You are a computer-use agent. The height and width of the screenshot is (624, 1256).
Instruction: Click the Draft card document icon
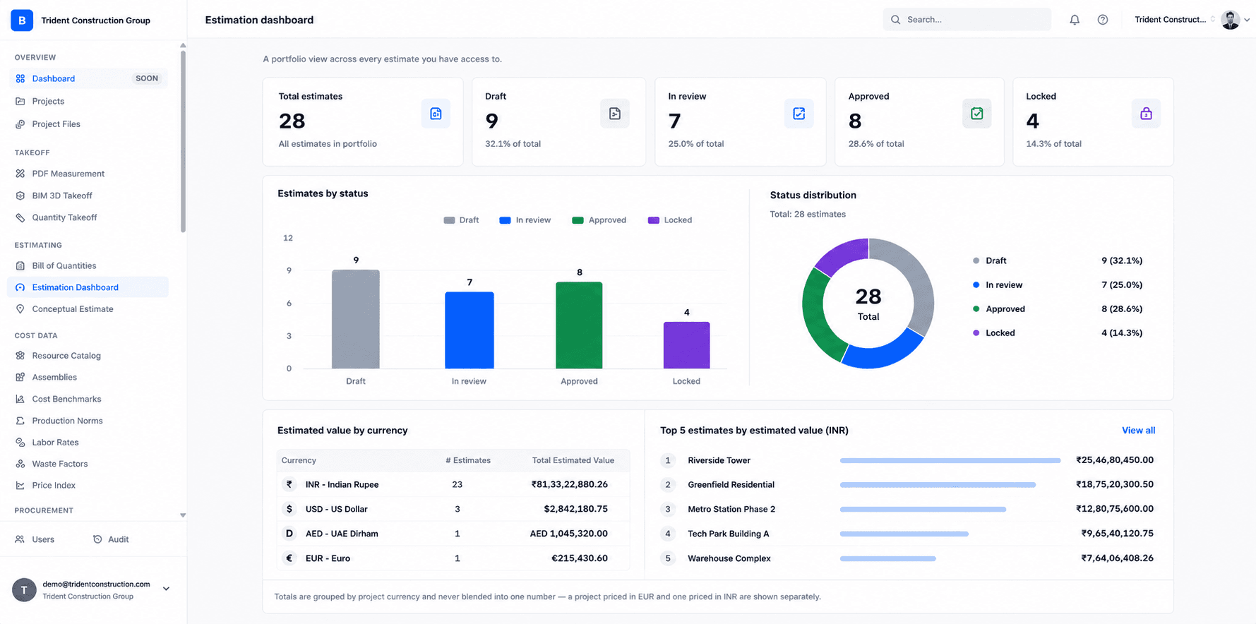(615, 114)
